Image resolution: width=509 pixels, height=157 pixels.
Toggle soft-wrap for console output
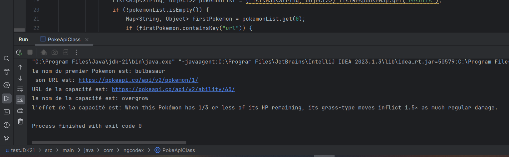click(x=20, y=89)
